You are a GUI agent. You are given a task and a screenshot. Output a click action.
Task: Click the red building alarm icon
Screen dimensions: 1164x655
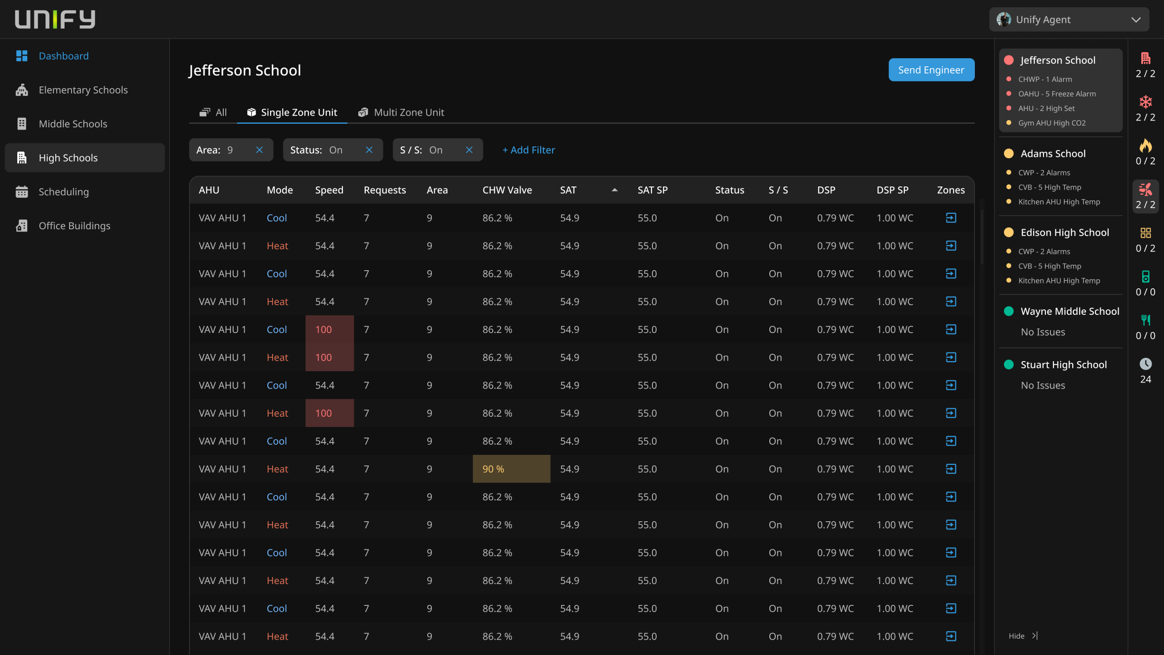(x=1145, y=58)
